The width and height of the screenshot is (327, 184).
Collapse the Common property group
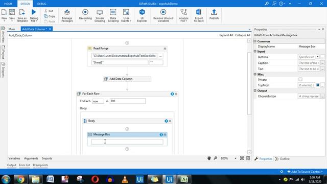click(255, 41)
